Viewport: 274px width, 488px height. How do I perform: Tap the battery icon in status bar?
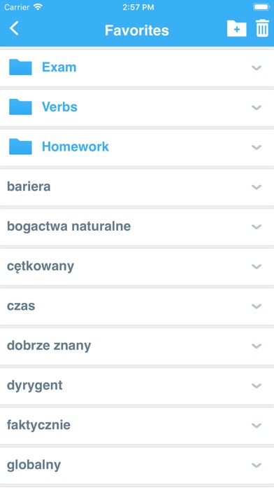coord(261,7)
